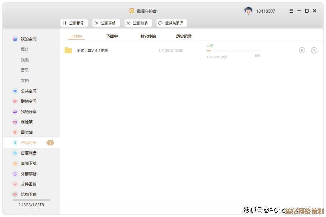Open the 回收站 recycle bin icon
Screen dimensions: 326x217
click(15, 133)
